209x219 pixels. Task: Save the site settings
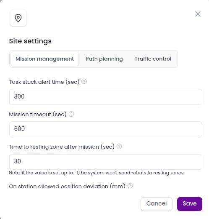point(190,204)
